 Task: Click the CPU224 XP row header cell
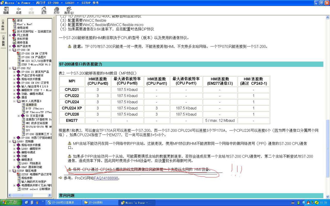(x=72, y=108)
